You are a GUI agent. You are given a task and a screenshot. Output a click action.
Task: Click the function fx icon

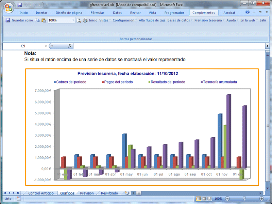70,46
